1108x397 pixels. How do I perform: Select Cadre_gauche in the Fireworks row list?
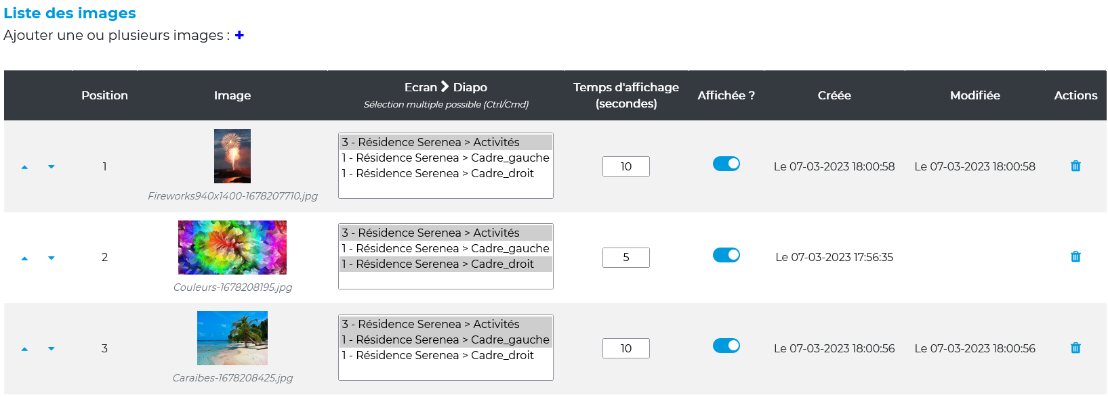pos(445,158)
